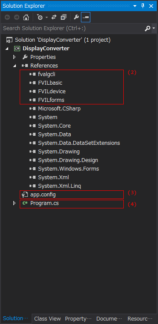Click the wrench icon beside Properties
The height and width of the screenshot is (324, 158).
pyautogui.click(x=25, y=57)
